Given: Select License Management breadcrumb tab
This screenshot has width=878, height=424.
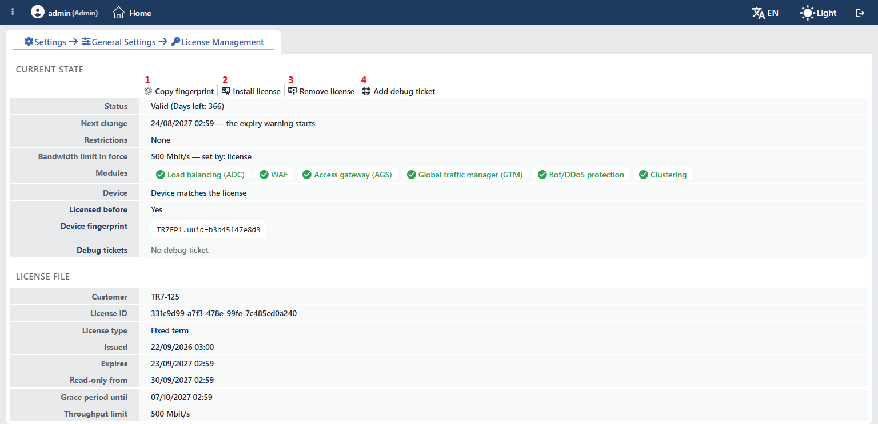Looking at the screenshot, I should click(x=222, y=42).
